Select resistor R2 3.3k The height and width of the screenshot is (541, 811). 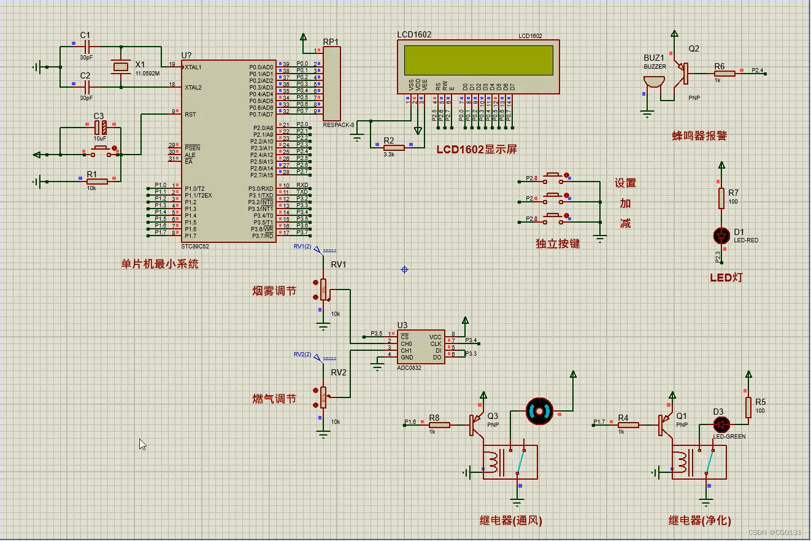tap(394, 147)
